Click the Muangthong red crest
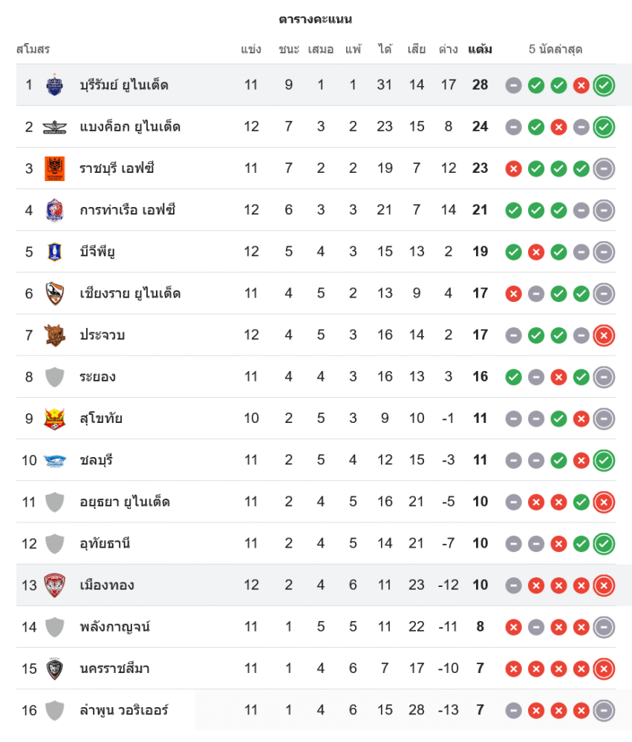 point(54,585)
